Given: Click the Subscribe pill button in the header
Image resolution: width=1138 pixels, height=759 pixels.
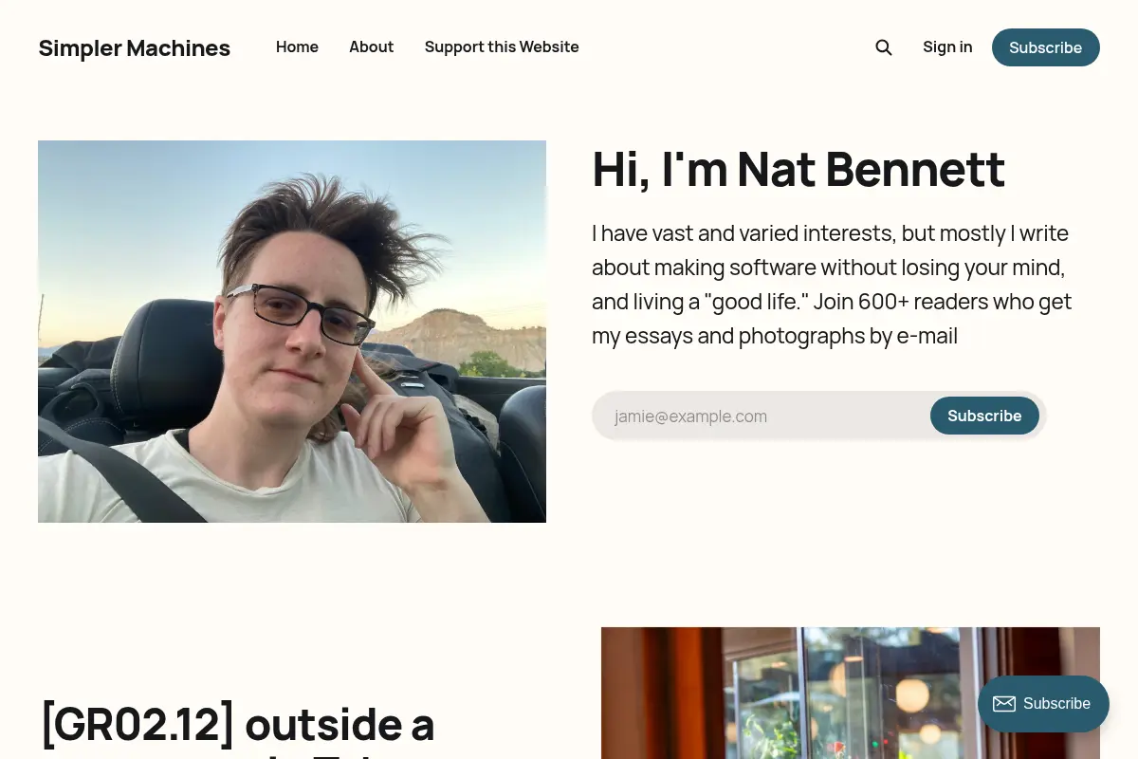Looking at the screenshot, I should (x=1045, y=47).
